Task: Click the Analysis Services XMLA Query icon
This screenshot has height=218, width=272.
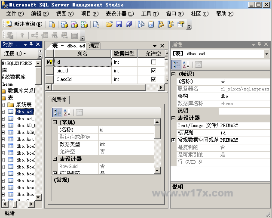Action: pyautogui.click(x=84, y=24)
